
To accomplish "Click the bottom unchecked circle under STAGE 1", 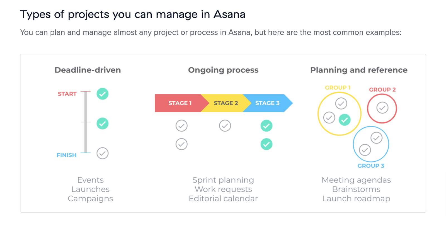I will coord(181,144).
